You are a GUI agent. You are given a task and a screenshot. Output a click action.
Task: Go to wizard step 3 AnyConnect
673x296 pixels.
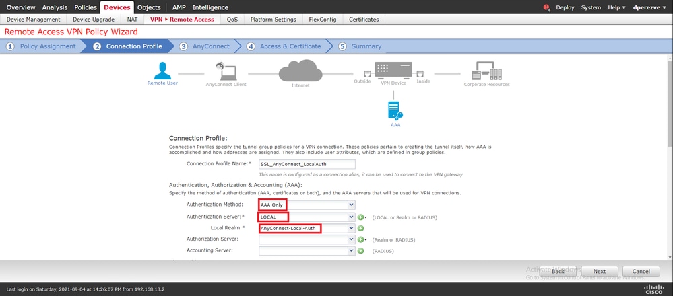point(205,46)
